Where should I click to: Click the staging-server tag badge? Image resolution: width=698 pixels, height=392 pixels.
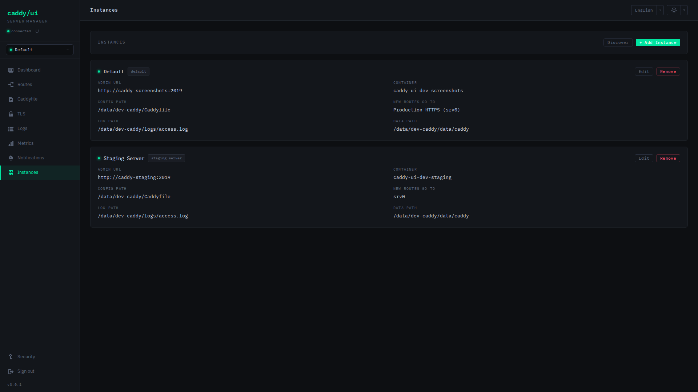[x=167, y=158]
